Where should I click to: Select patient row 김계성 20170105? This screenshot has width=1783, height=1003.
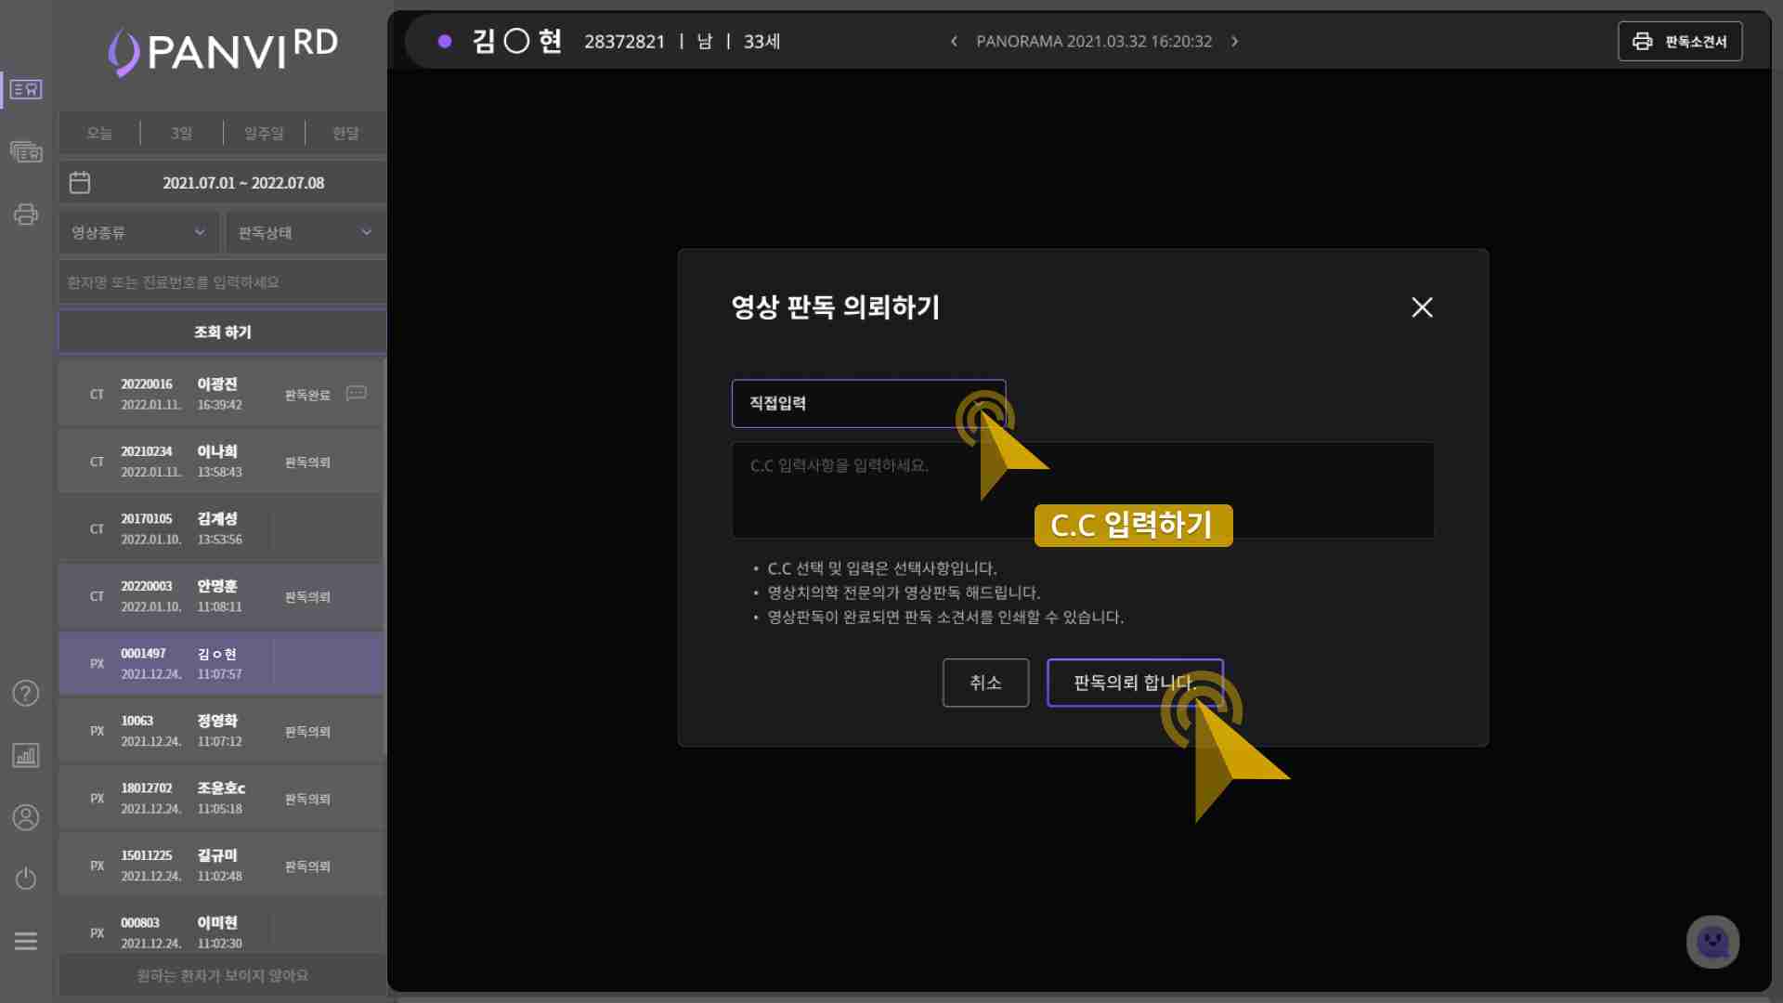click(221, 528)
